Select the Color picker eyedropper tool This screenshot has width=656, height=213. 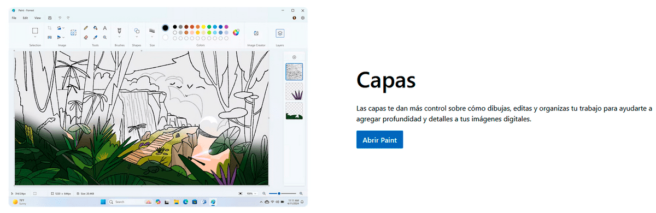coord(95,37)
